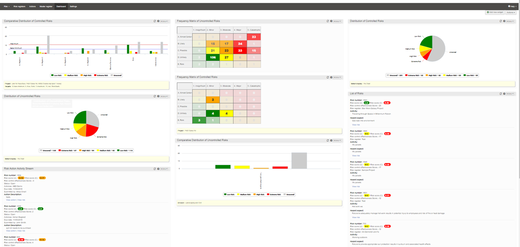Click help icon on Frequency Matrix of Uncontrolled Risks
This screenshot has width=520, height=247.
pos(331,21)
